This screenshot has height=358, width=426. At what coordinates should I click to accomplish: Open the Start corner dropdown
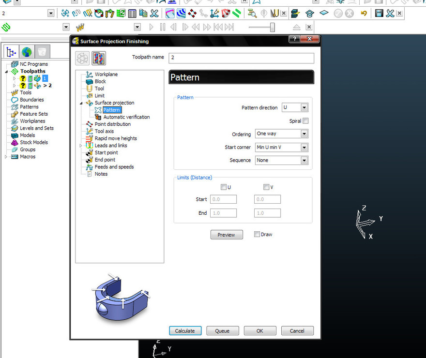(304, 147)
